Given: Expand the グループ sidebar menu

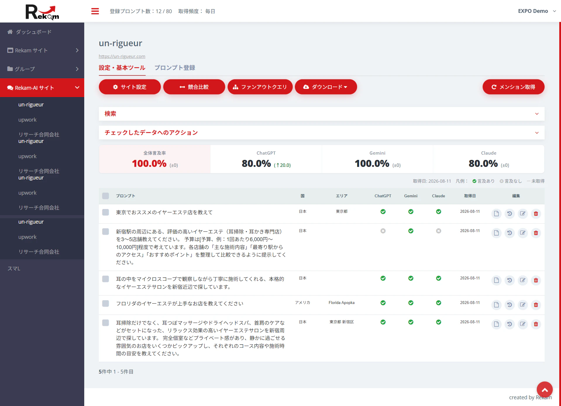Looking at the screenshot, I should pyautogui.click(x=42, y=69).
